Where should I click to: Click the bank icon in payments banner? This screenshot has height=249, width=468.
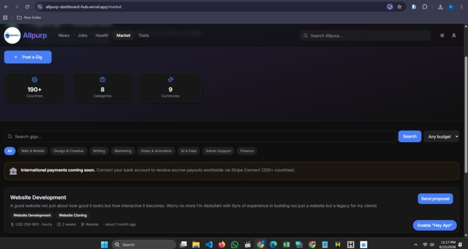(13, 171)
